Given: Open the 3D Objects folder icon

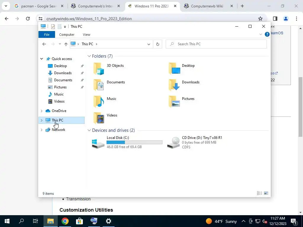Looking at the screenshot, I should tap(99, 69).
